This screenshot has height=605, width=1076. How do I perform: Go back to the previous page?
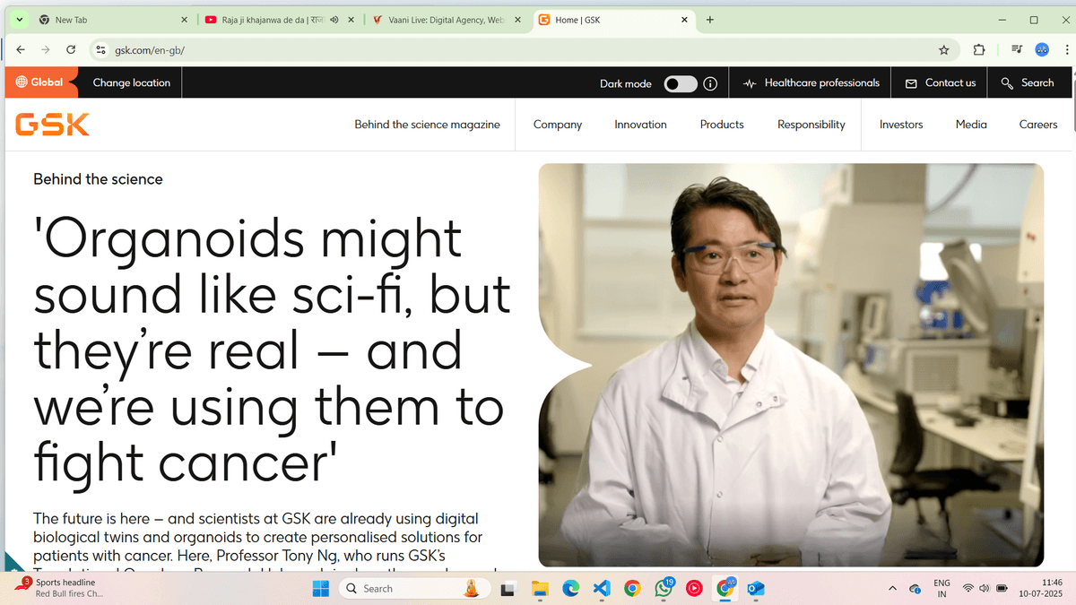tap(21, 50)
